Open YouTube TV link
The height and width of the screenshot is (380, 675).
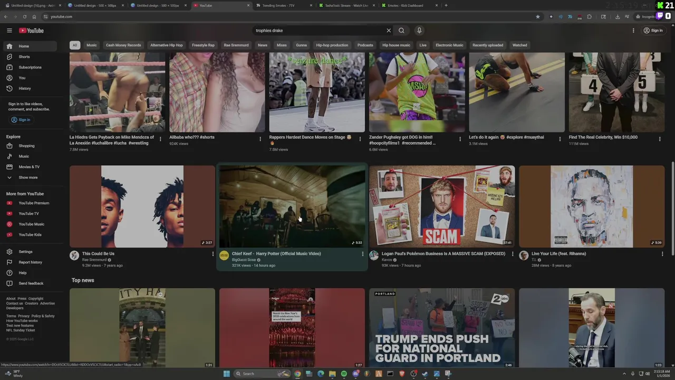31,214
